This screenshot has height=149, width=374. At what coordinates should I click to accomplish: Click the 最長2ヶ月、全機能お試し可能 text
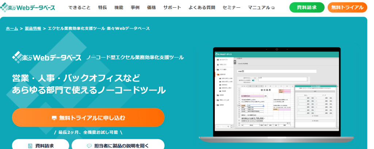[88, 132]
